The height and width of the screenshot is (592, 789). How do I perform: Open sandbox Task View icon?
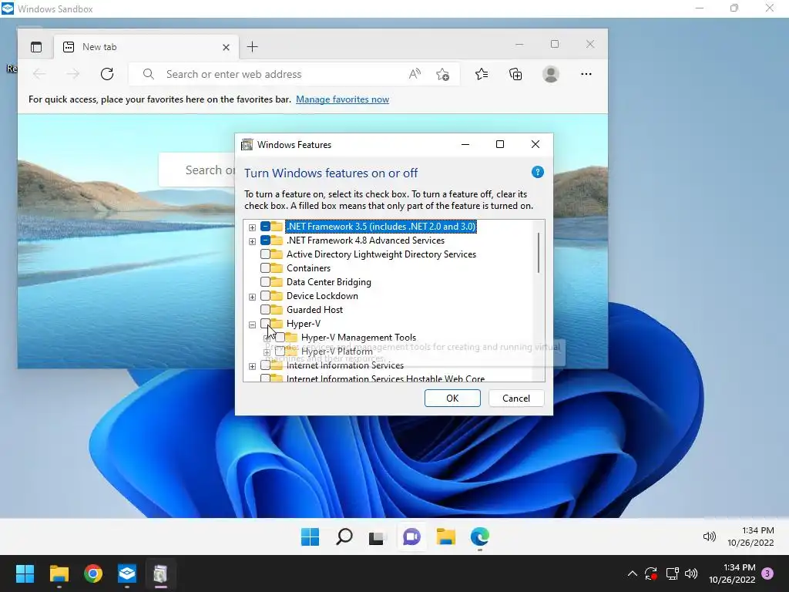376,537
